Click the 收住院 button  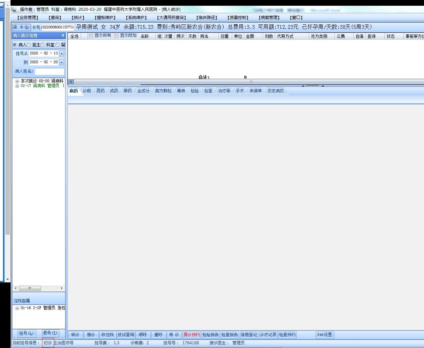pyautogui.click(x=107, y=335)
